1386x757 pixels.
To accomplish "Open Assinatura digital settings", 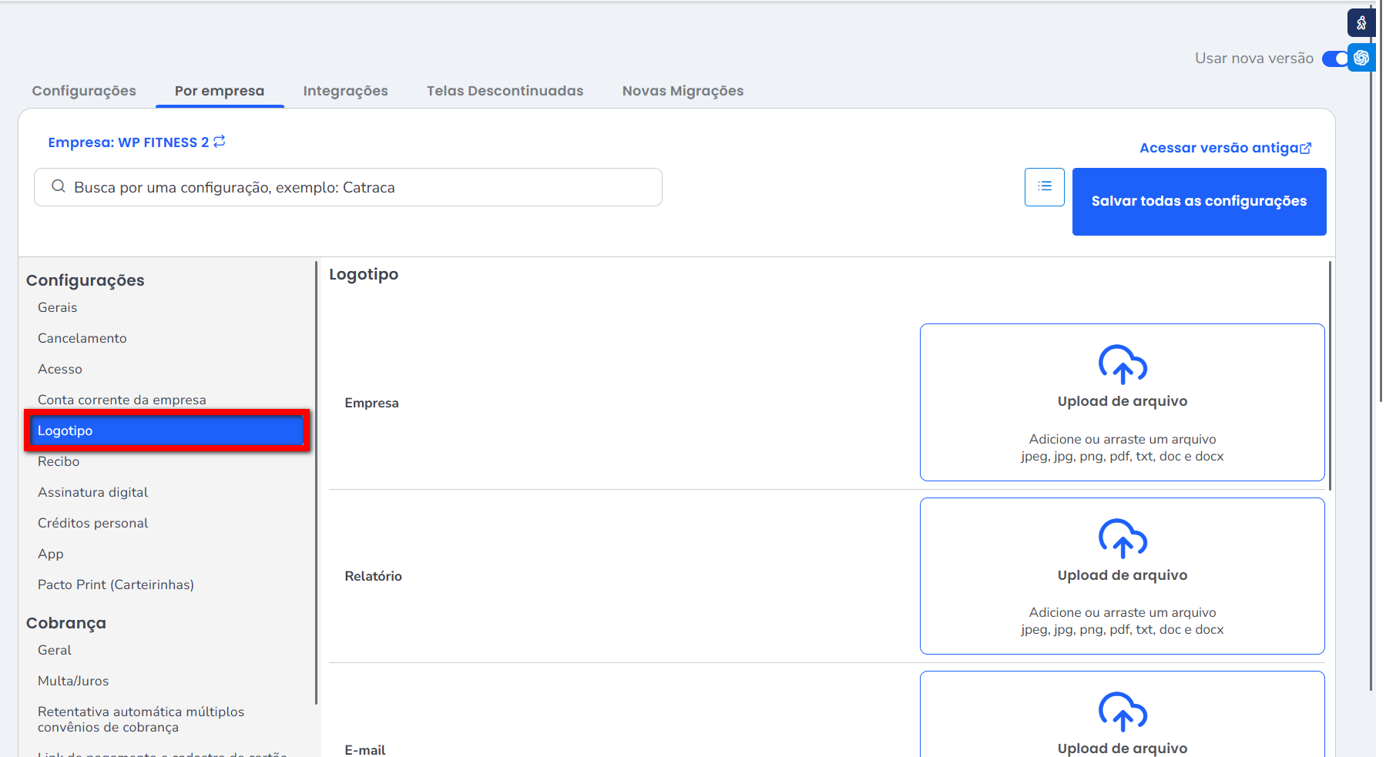I will point(92,492).
